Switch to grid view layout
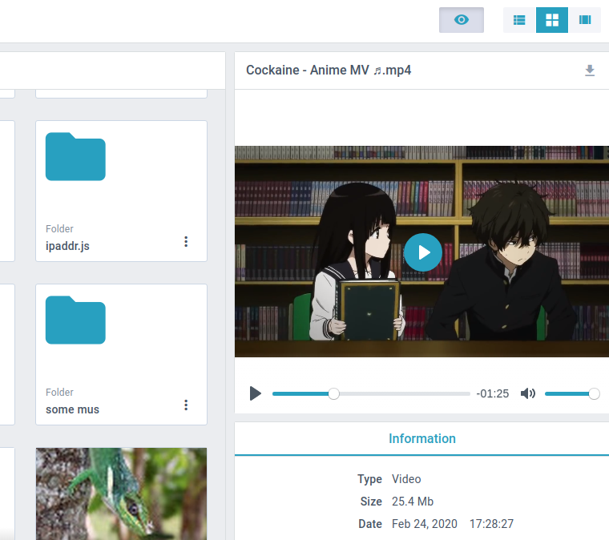 tap(552, 20)
